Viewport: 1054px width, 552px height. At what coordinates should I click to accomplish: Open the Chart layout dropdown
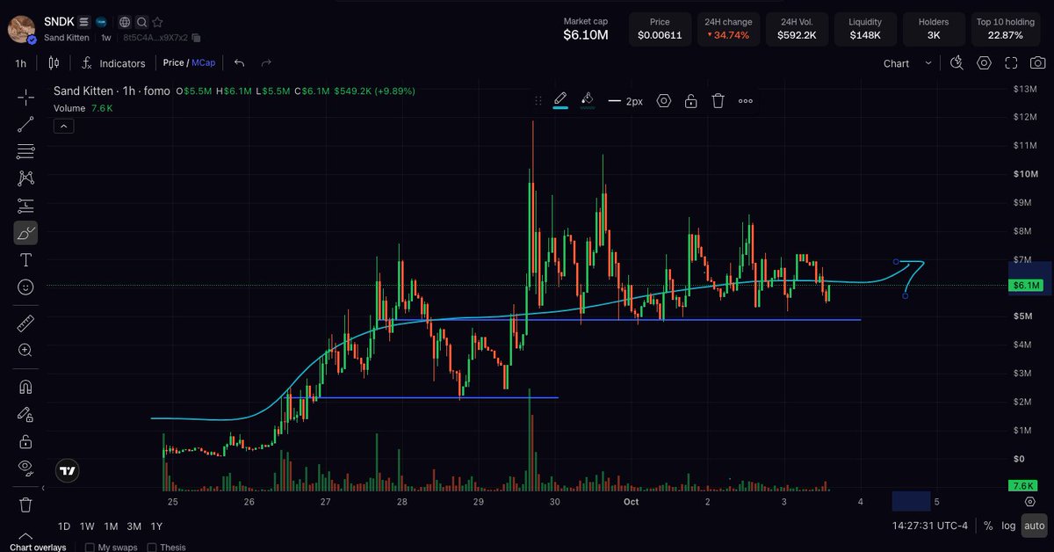pos(908,63)
